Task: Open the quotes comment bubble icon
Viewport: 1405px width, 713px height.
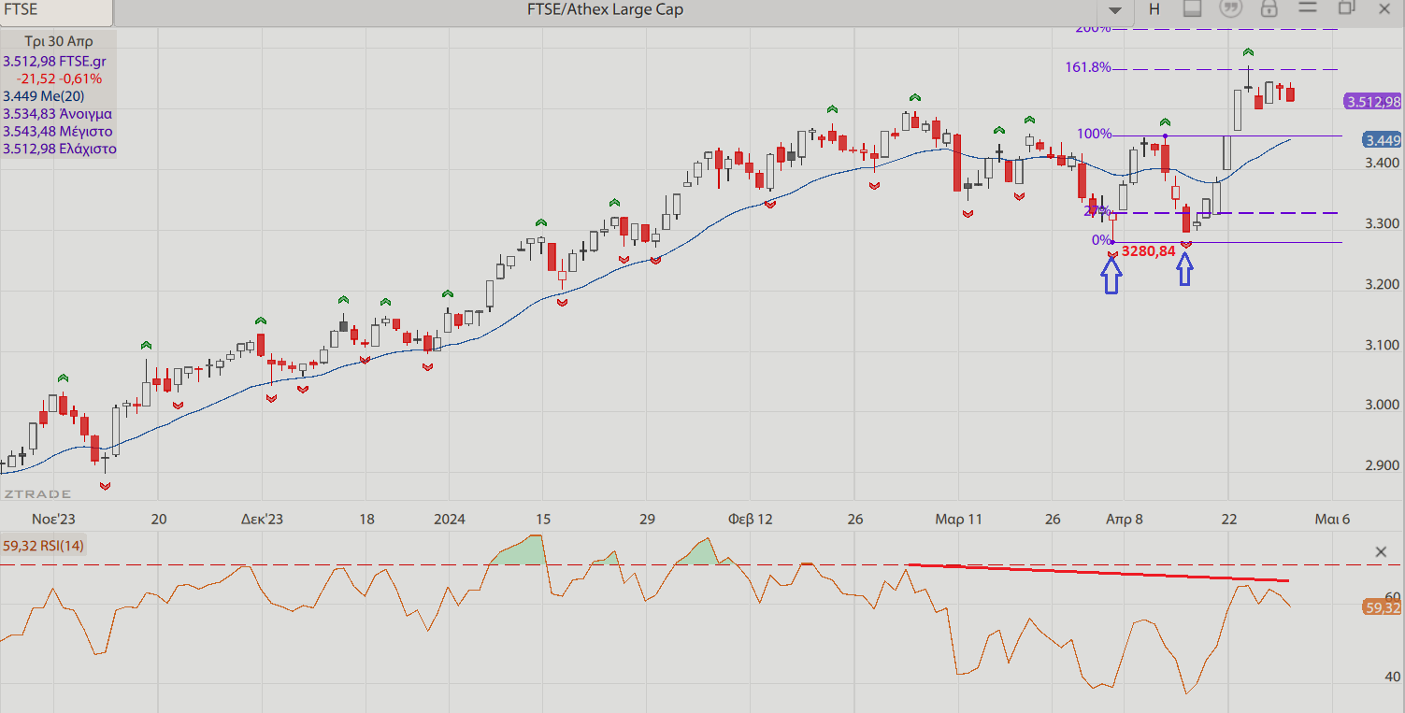Action: 1231,8
